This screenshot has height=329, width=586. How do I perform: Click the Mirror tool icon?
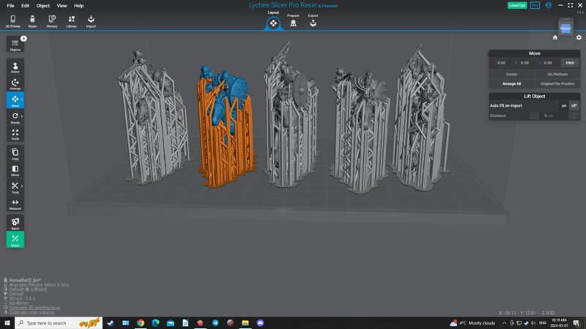coord(15,170)
